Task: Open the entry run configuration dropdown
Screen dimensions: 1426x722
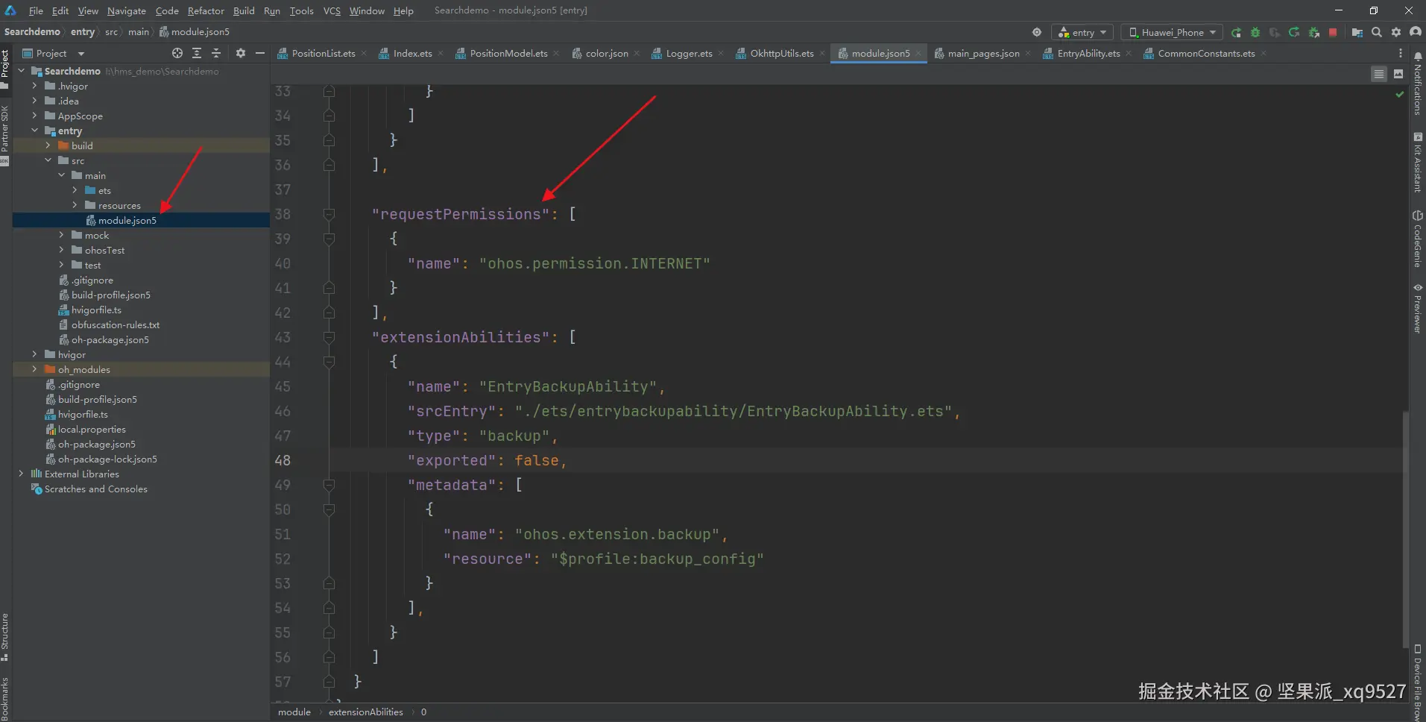Action: click(1082, 32)
